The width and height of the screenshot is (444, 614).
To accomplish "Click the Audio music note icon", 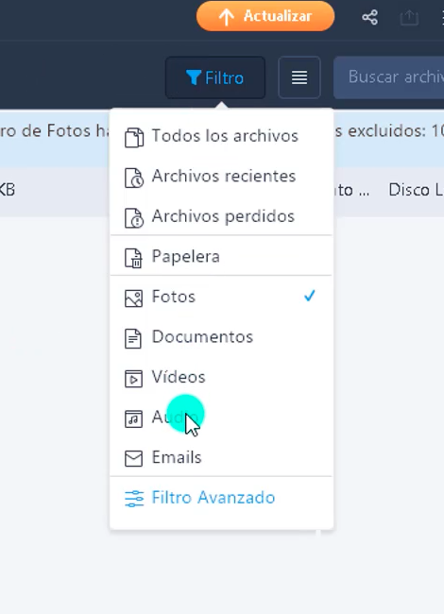I will 133,419.
